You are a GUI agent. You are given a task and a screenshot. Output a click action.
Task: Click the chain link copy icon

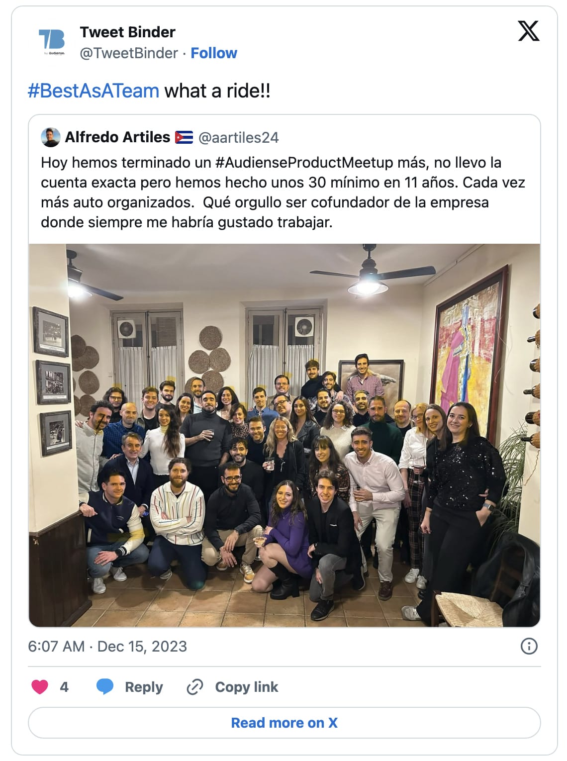click(x=194, y=687)
